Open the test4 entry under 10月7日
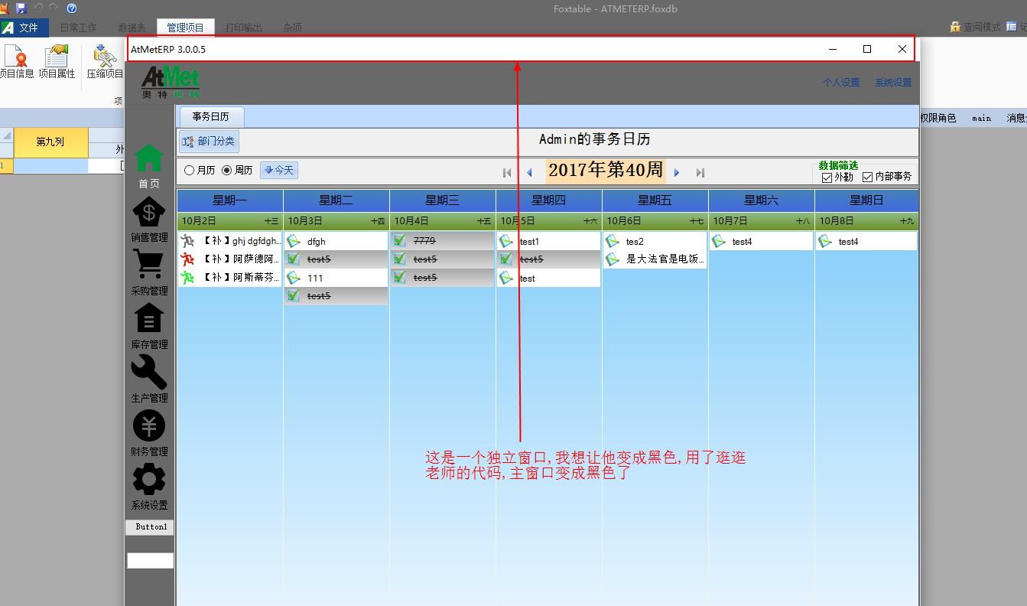 pyautogui.click(x=762, y=241)
